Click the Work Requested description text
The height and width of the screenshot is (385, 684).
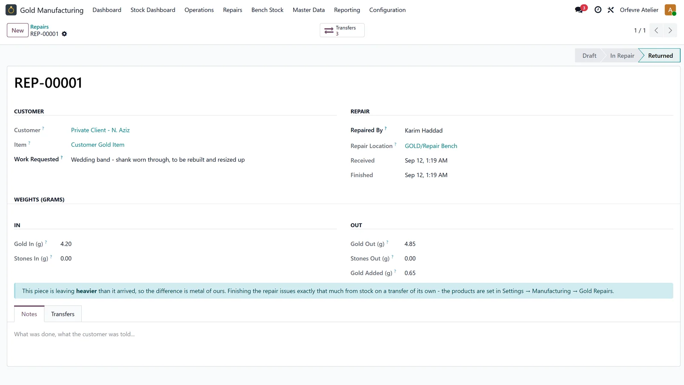pyautogui.click(x=158, y=160)
